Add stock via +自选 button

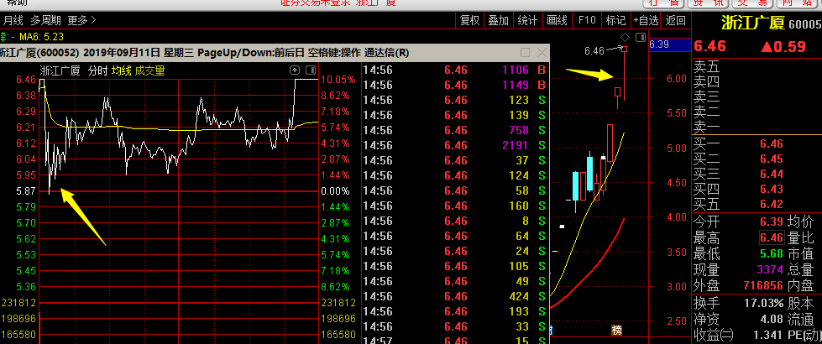tap(646, 20)
